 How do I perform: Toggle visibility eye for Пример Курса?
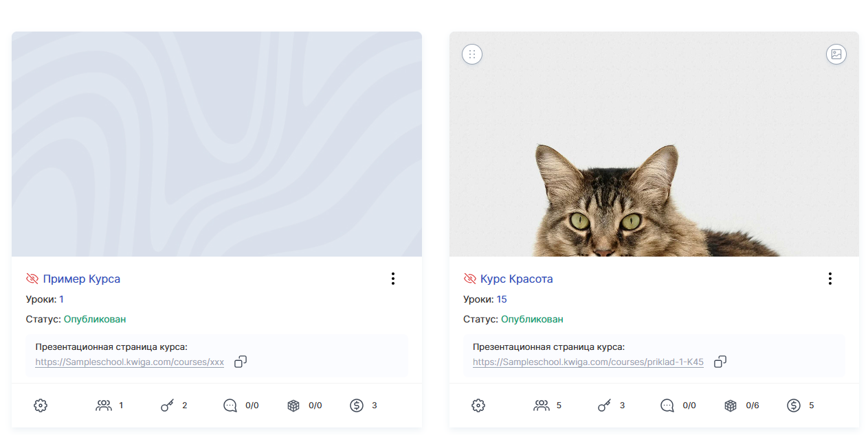tap(32, 279)
